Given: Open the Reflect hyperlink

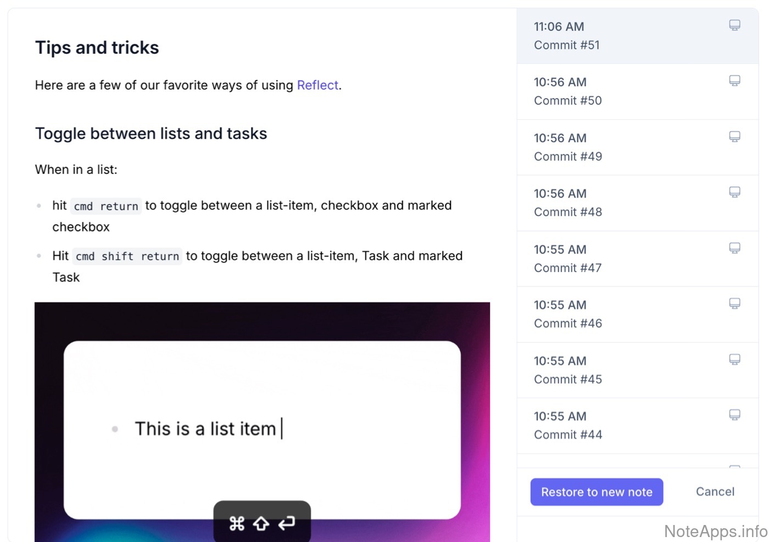Looking at the screenshot, I should pyautogui.click(x=317, y=86).
